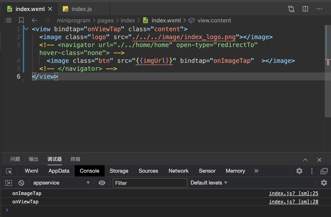
Task: Navigate back with the left arrow
Action: [34, 20]
